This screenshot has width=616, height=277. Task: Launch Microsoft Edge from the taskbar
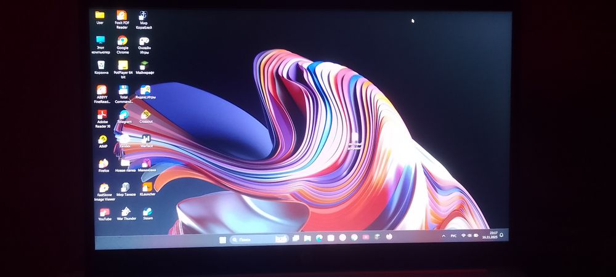319,238
